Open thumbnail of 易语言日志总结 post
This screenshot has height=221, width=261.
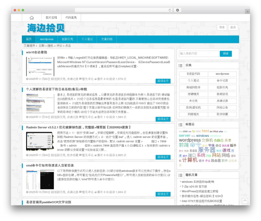click(40, 103)
